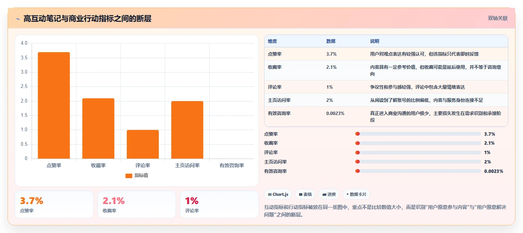Click the description starting 从阅读到了解账号

[426, 100]
